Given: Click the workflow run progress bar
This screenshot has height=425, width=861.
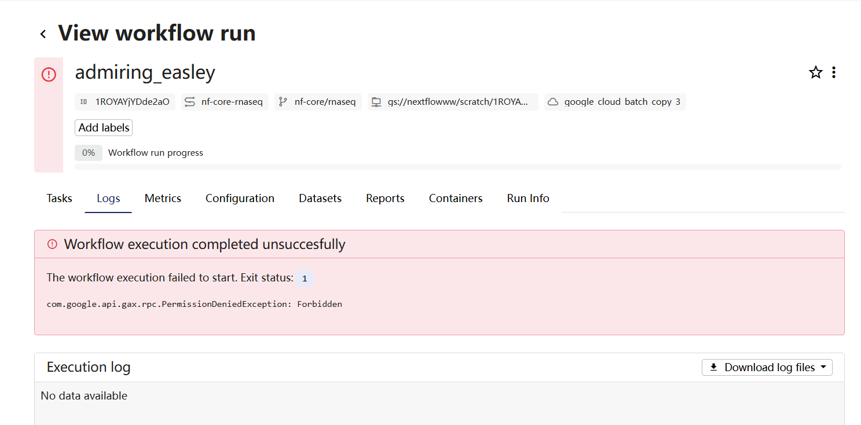Looking at the screenshot, I should [457, 167].
